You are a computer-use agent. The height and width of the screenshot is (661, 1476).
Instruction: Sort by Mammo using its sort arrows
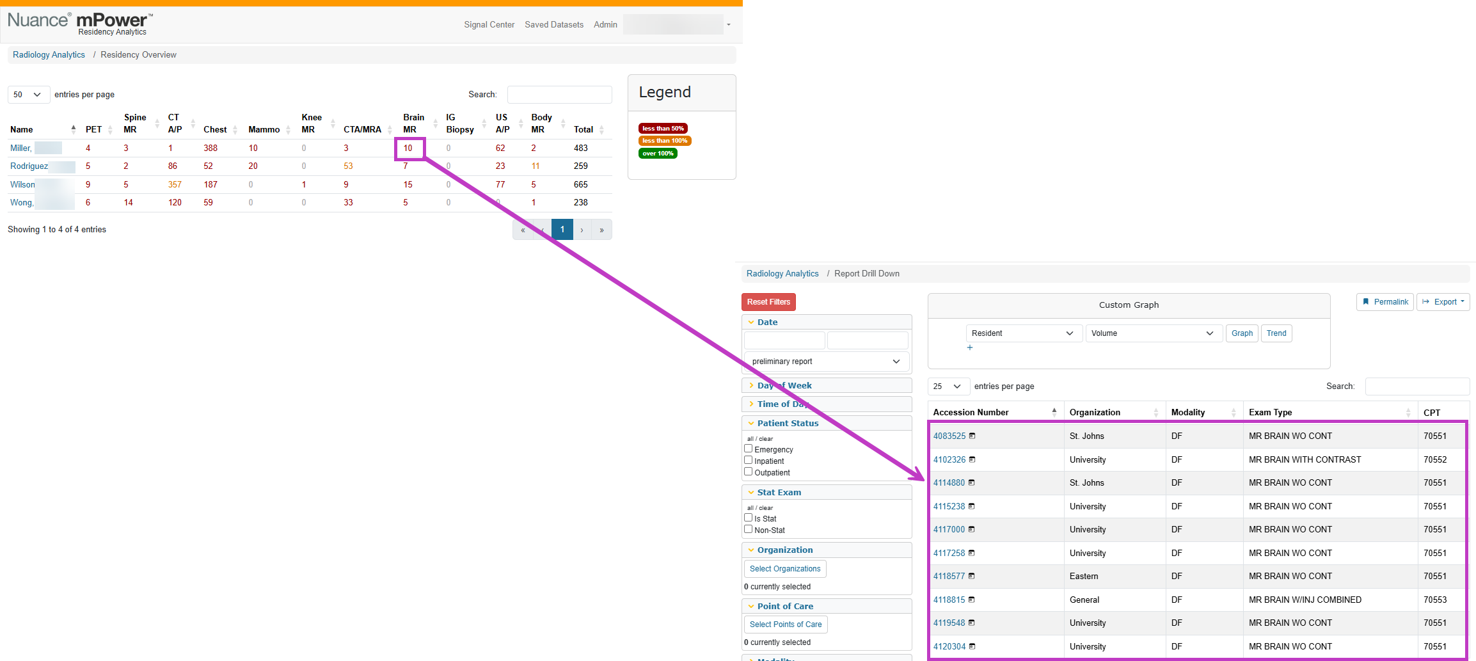[x=288, y=129]
